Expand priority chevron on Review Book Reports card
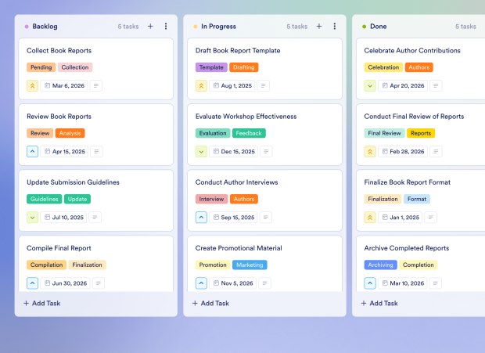The height and width of the screenshot is (353, 485). pyautogui.click(x=32, y=152)
